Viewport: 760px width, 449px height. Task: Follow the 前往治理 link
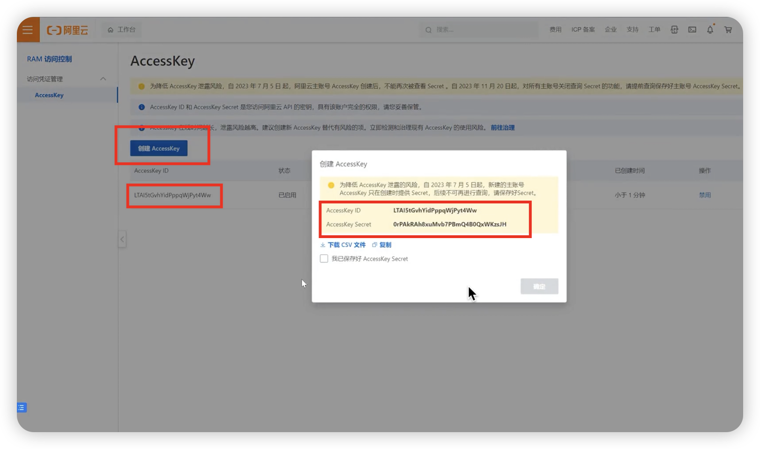tap(503, 127)
